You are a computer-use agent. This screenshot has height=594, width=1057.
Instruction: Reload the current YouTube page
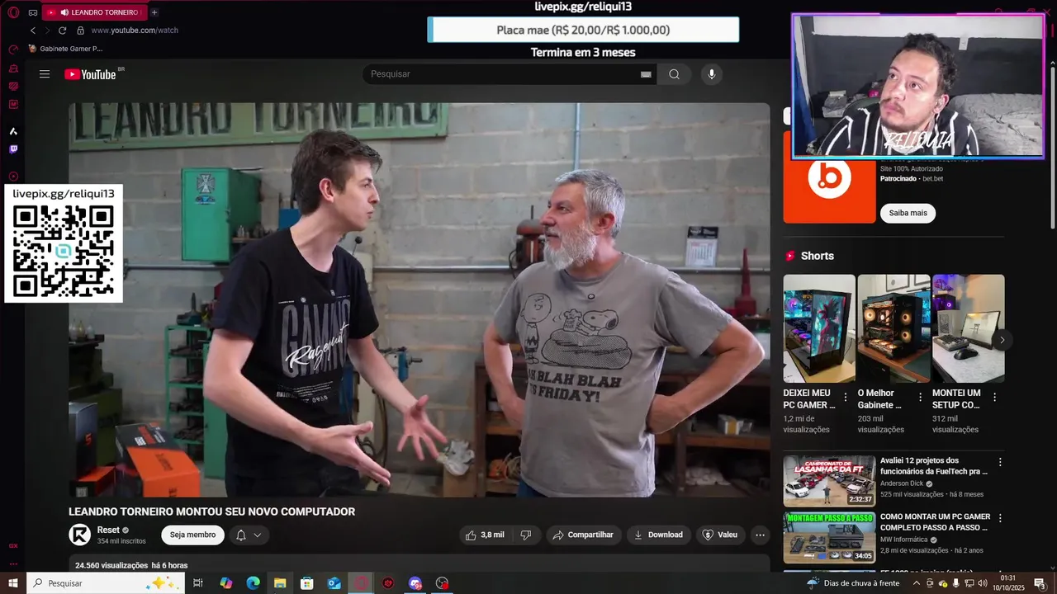(x=62, y=31)
